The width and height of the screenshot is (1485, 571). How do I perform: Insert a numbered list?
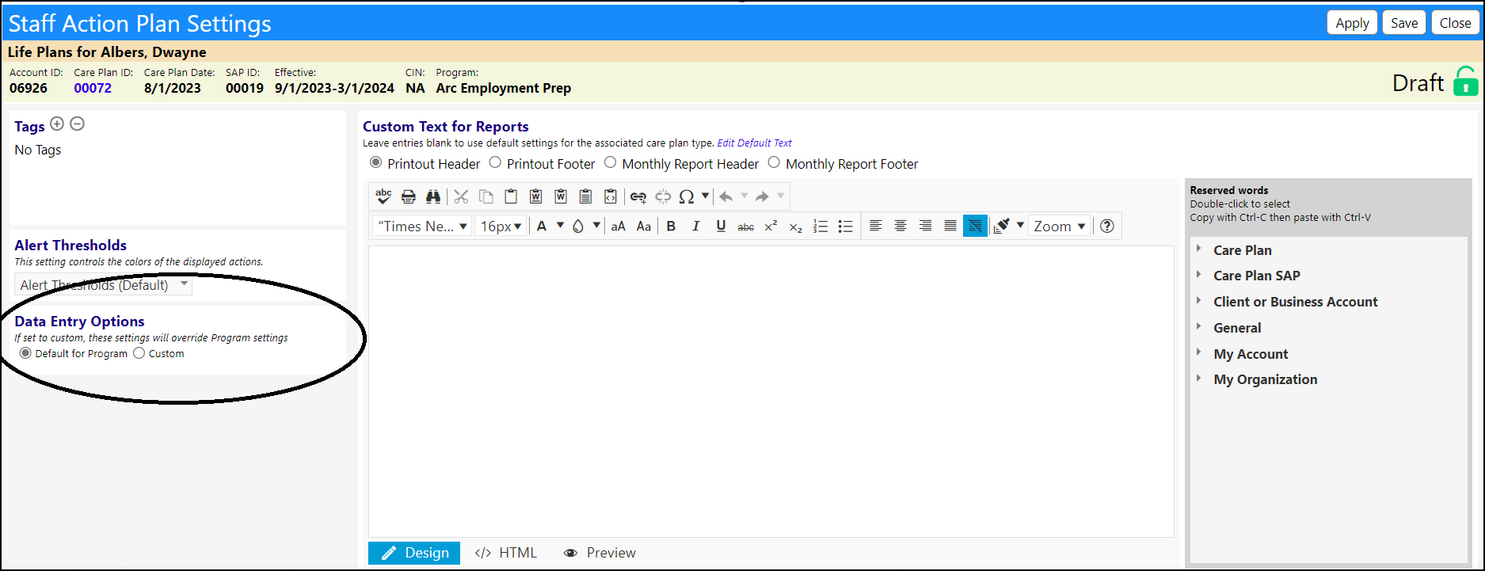click(821, 226)
